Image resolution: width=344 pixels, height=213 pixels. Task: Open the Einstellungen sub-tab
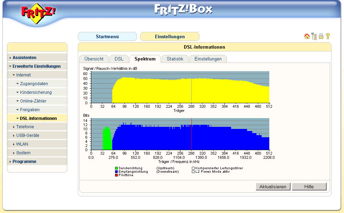point(208,59)
